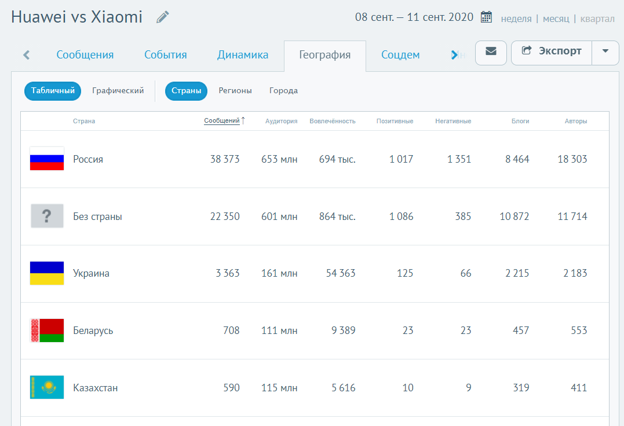Switch to the События tab
The image size is (624, 426).
point(166,55)
